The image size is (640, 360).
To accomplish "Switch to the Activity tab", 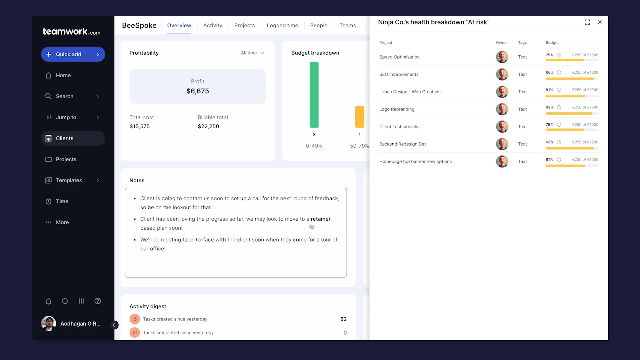I will (213, 25).
